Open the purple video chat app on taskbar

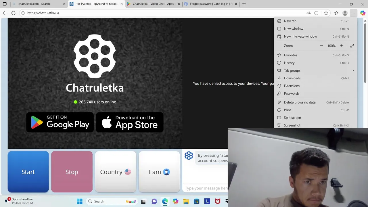(x=154, y=201)
